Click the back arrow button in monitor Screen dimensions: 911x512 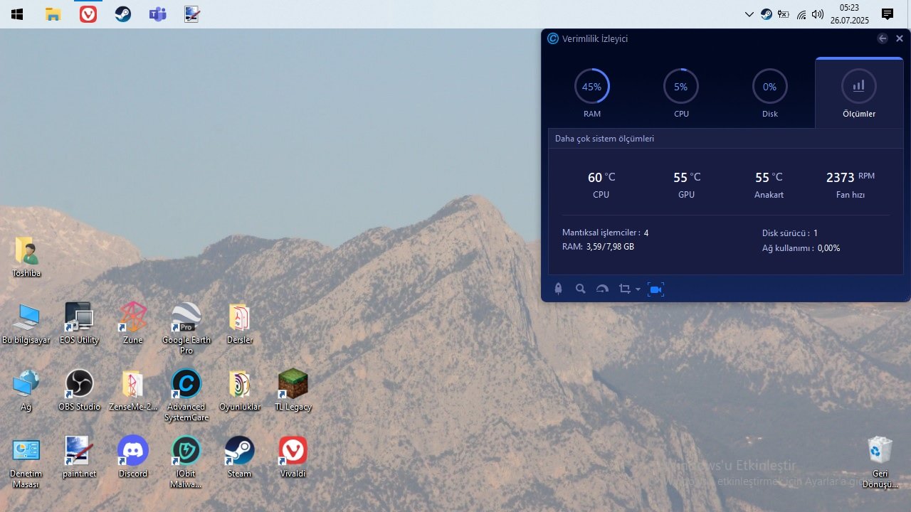tap(883, 38)
